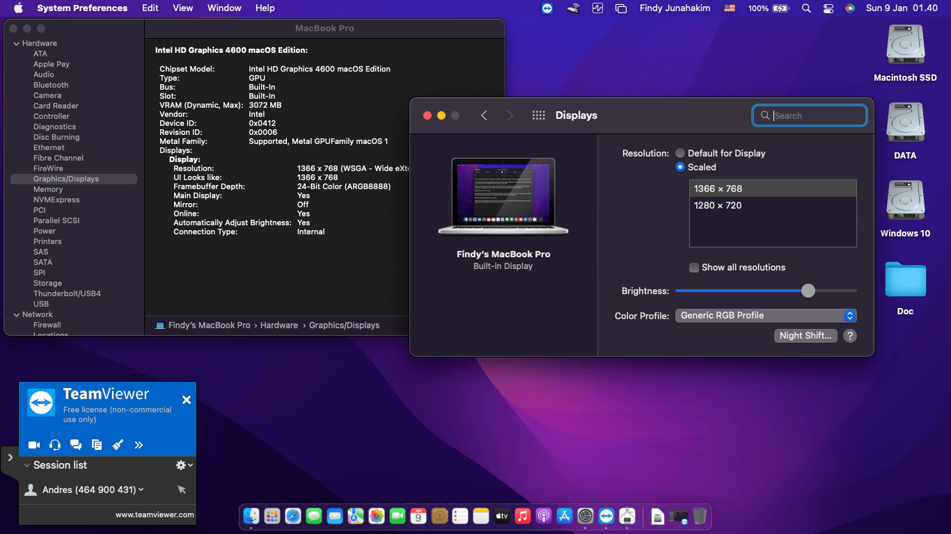Open the Window menu
Screen dimensions: 951x534
click(224, 8)
